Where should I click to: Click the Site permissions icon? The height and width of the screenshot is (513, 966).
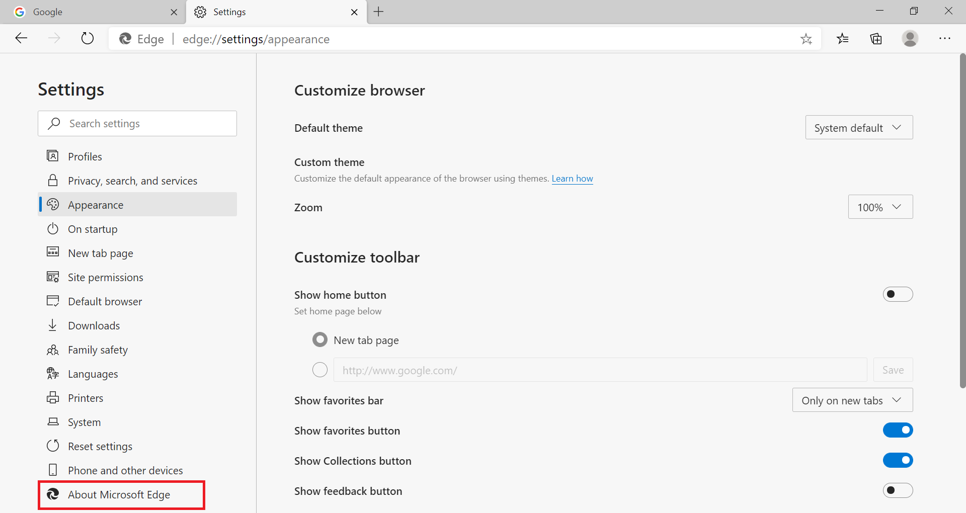click(x=53, y=277)
